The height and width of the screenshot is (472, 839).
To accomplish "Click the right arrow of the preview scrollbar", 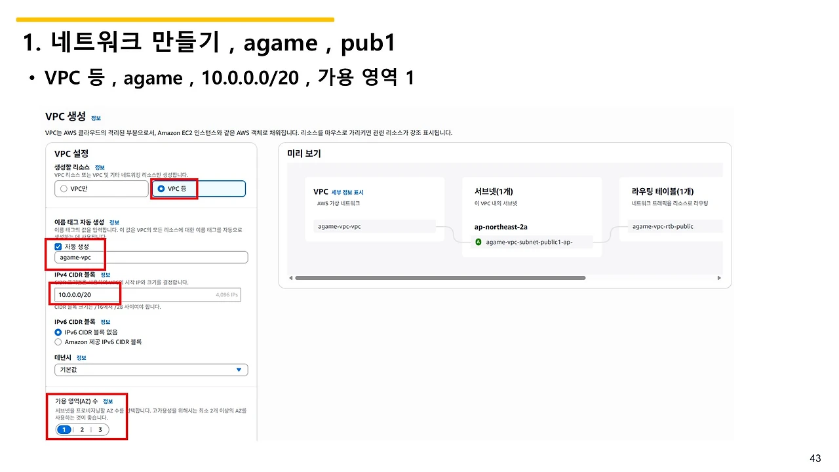I will [719, 277].
